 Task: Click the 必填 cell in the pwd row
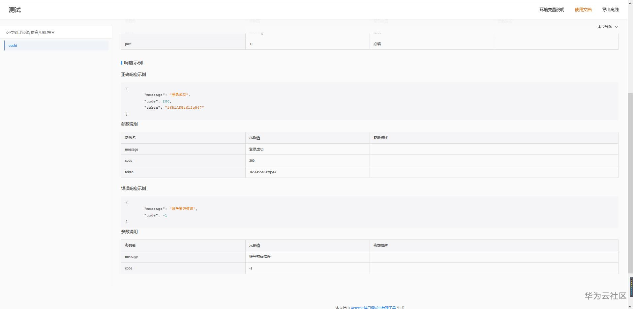(x=432, y=44)
